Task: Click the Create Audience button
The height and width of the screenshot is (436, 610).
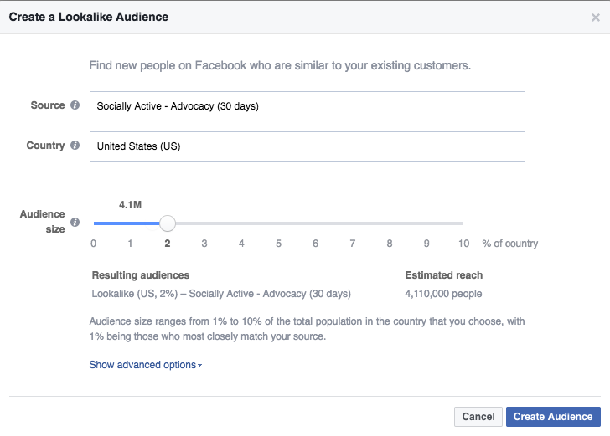Action: [x=552, y=417]
